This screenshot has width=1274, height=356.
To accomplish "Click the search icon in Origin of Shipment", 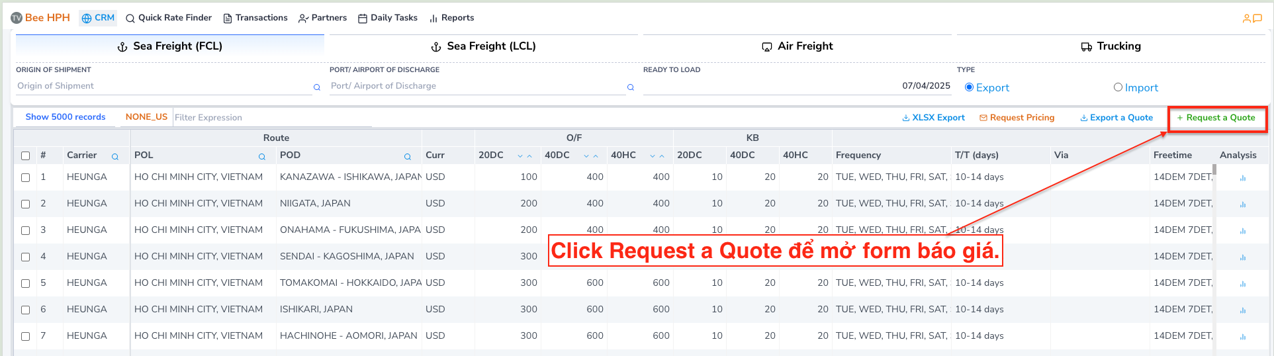I will point(317,87).
